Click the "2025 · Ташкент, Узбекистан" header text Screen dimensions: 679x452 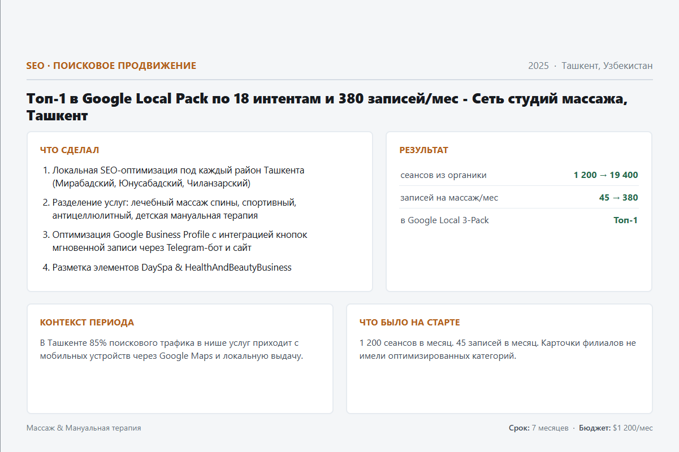pos(590,66)
